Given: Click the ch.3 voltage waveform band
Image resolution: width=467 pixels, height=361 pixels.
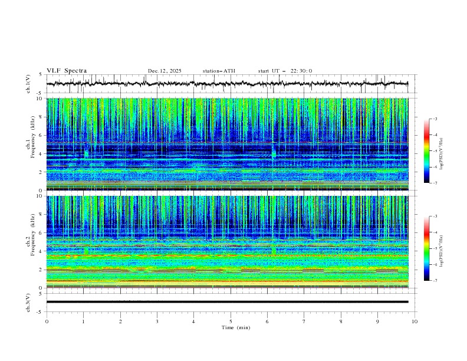Looking at the screenshot, I should pos(227,302).
